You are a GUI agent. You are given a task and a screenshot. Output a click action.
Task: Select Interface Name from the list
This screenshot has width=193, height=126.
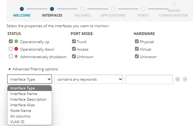[24, 94]
